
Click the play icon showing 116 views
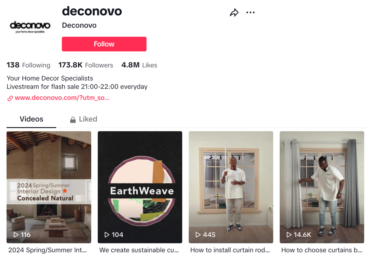16,235
